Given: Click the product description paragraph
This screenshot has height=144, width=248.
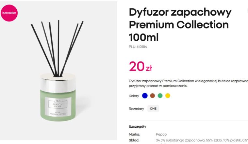Looking at the screenshot, I should point(189,84).
